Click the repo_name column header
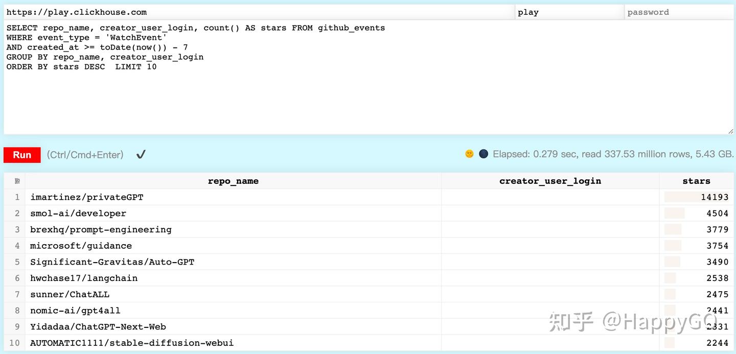 233,181
